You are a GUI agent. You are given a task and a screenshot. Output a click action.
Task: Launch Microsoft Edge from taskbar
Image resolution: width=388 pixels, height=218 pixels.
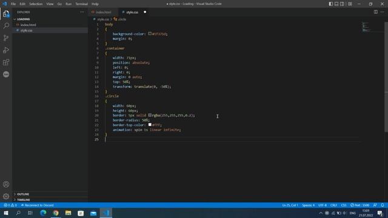pyautogui.click(x=43, y=213)
